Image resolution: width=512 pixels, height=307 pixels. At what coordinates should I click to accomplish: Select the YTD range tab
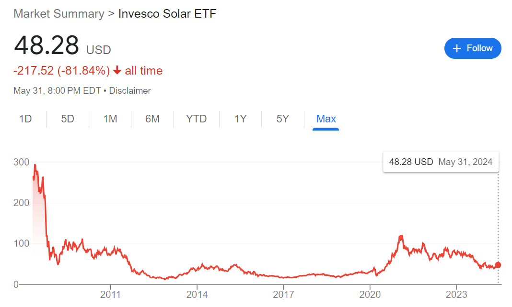pos(197,119)
